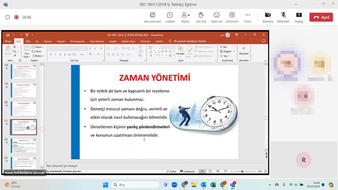Click the Copy icon in Pano group
The height and width of the screenshot is (190, 338).
pos(14,51)
